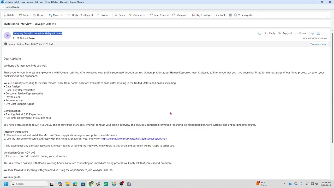The image size is (334, 188).
Task: Open the Camera app on the taskbar
Action: coord(129,184)
